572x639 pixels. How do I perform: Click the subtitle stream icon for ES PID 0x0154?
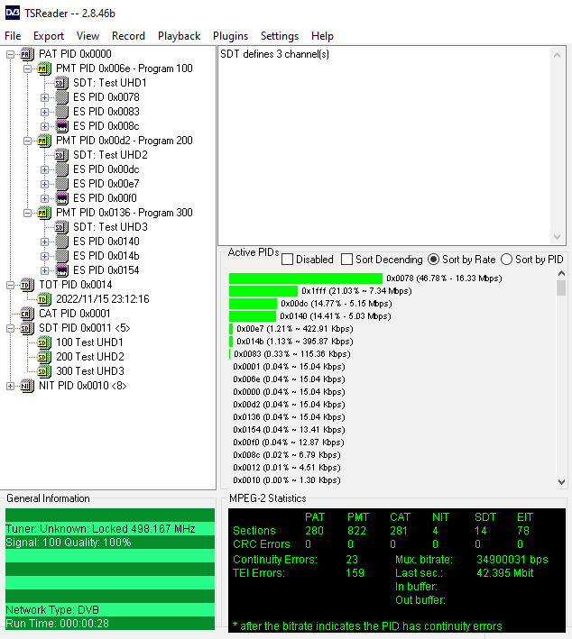(x=61, y=270)
